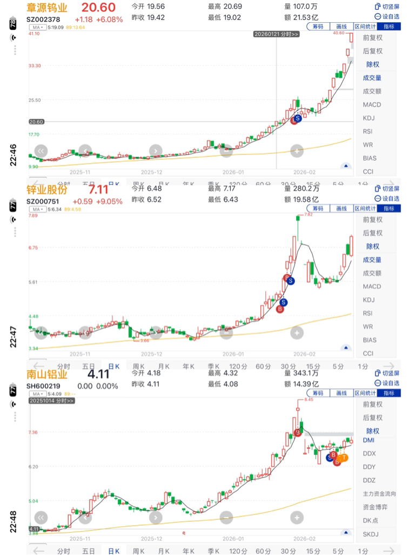
Task: Click the double-left rewind circle on 南山铝业 chart
Action: (41, 518)
